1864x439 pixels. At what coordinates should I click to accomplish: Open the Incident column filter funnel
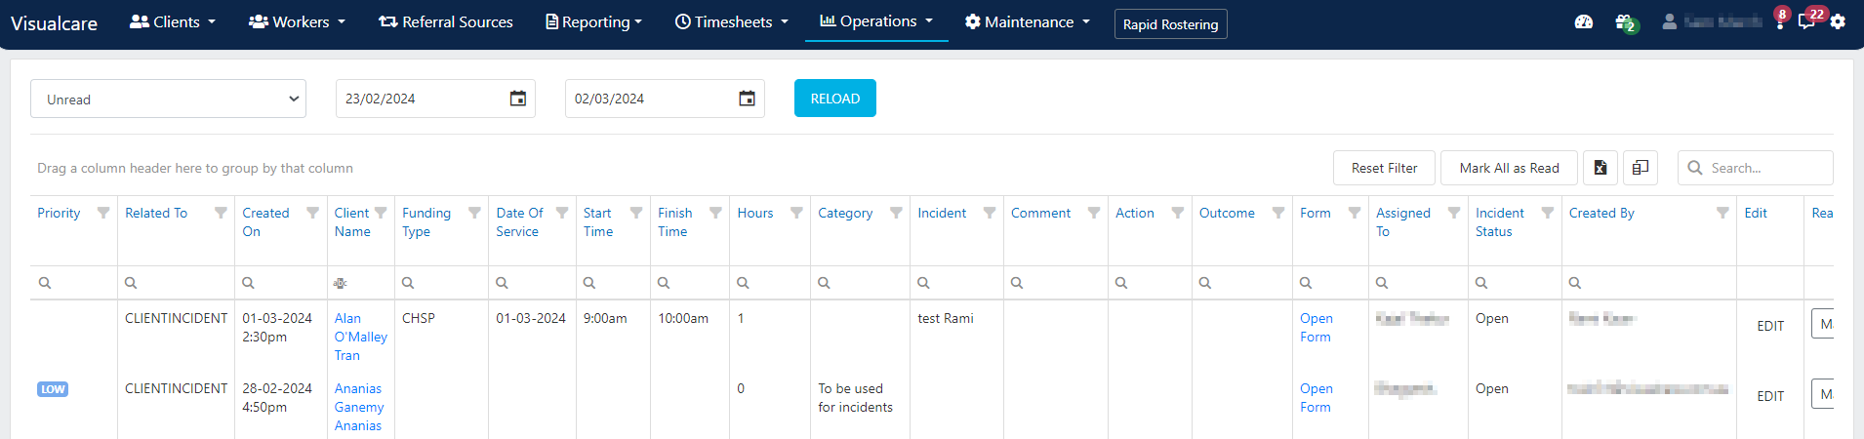(x=990, y=213)
